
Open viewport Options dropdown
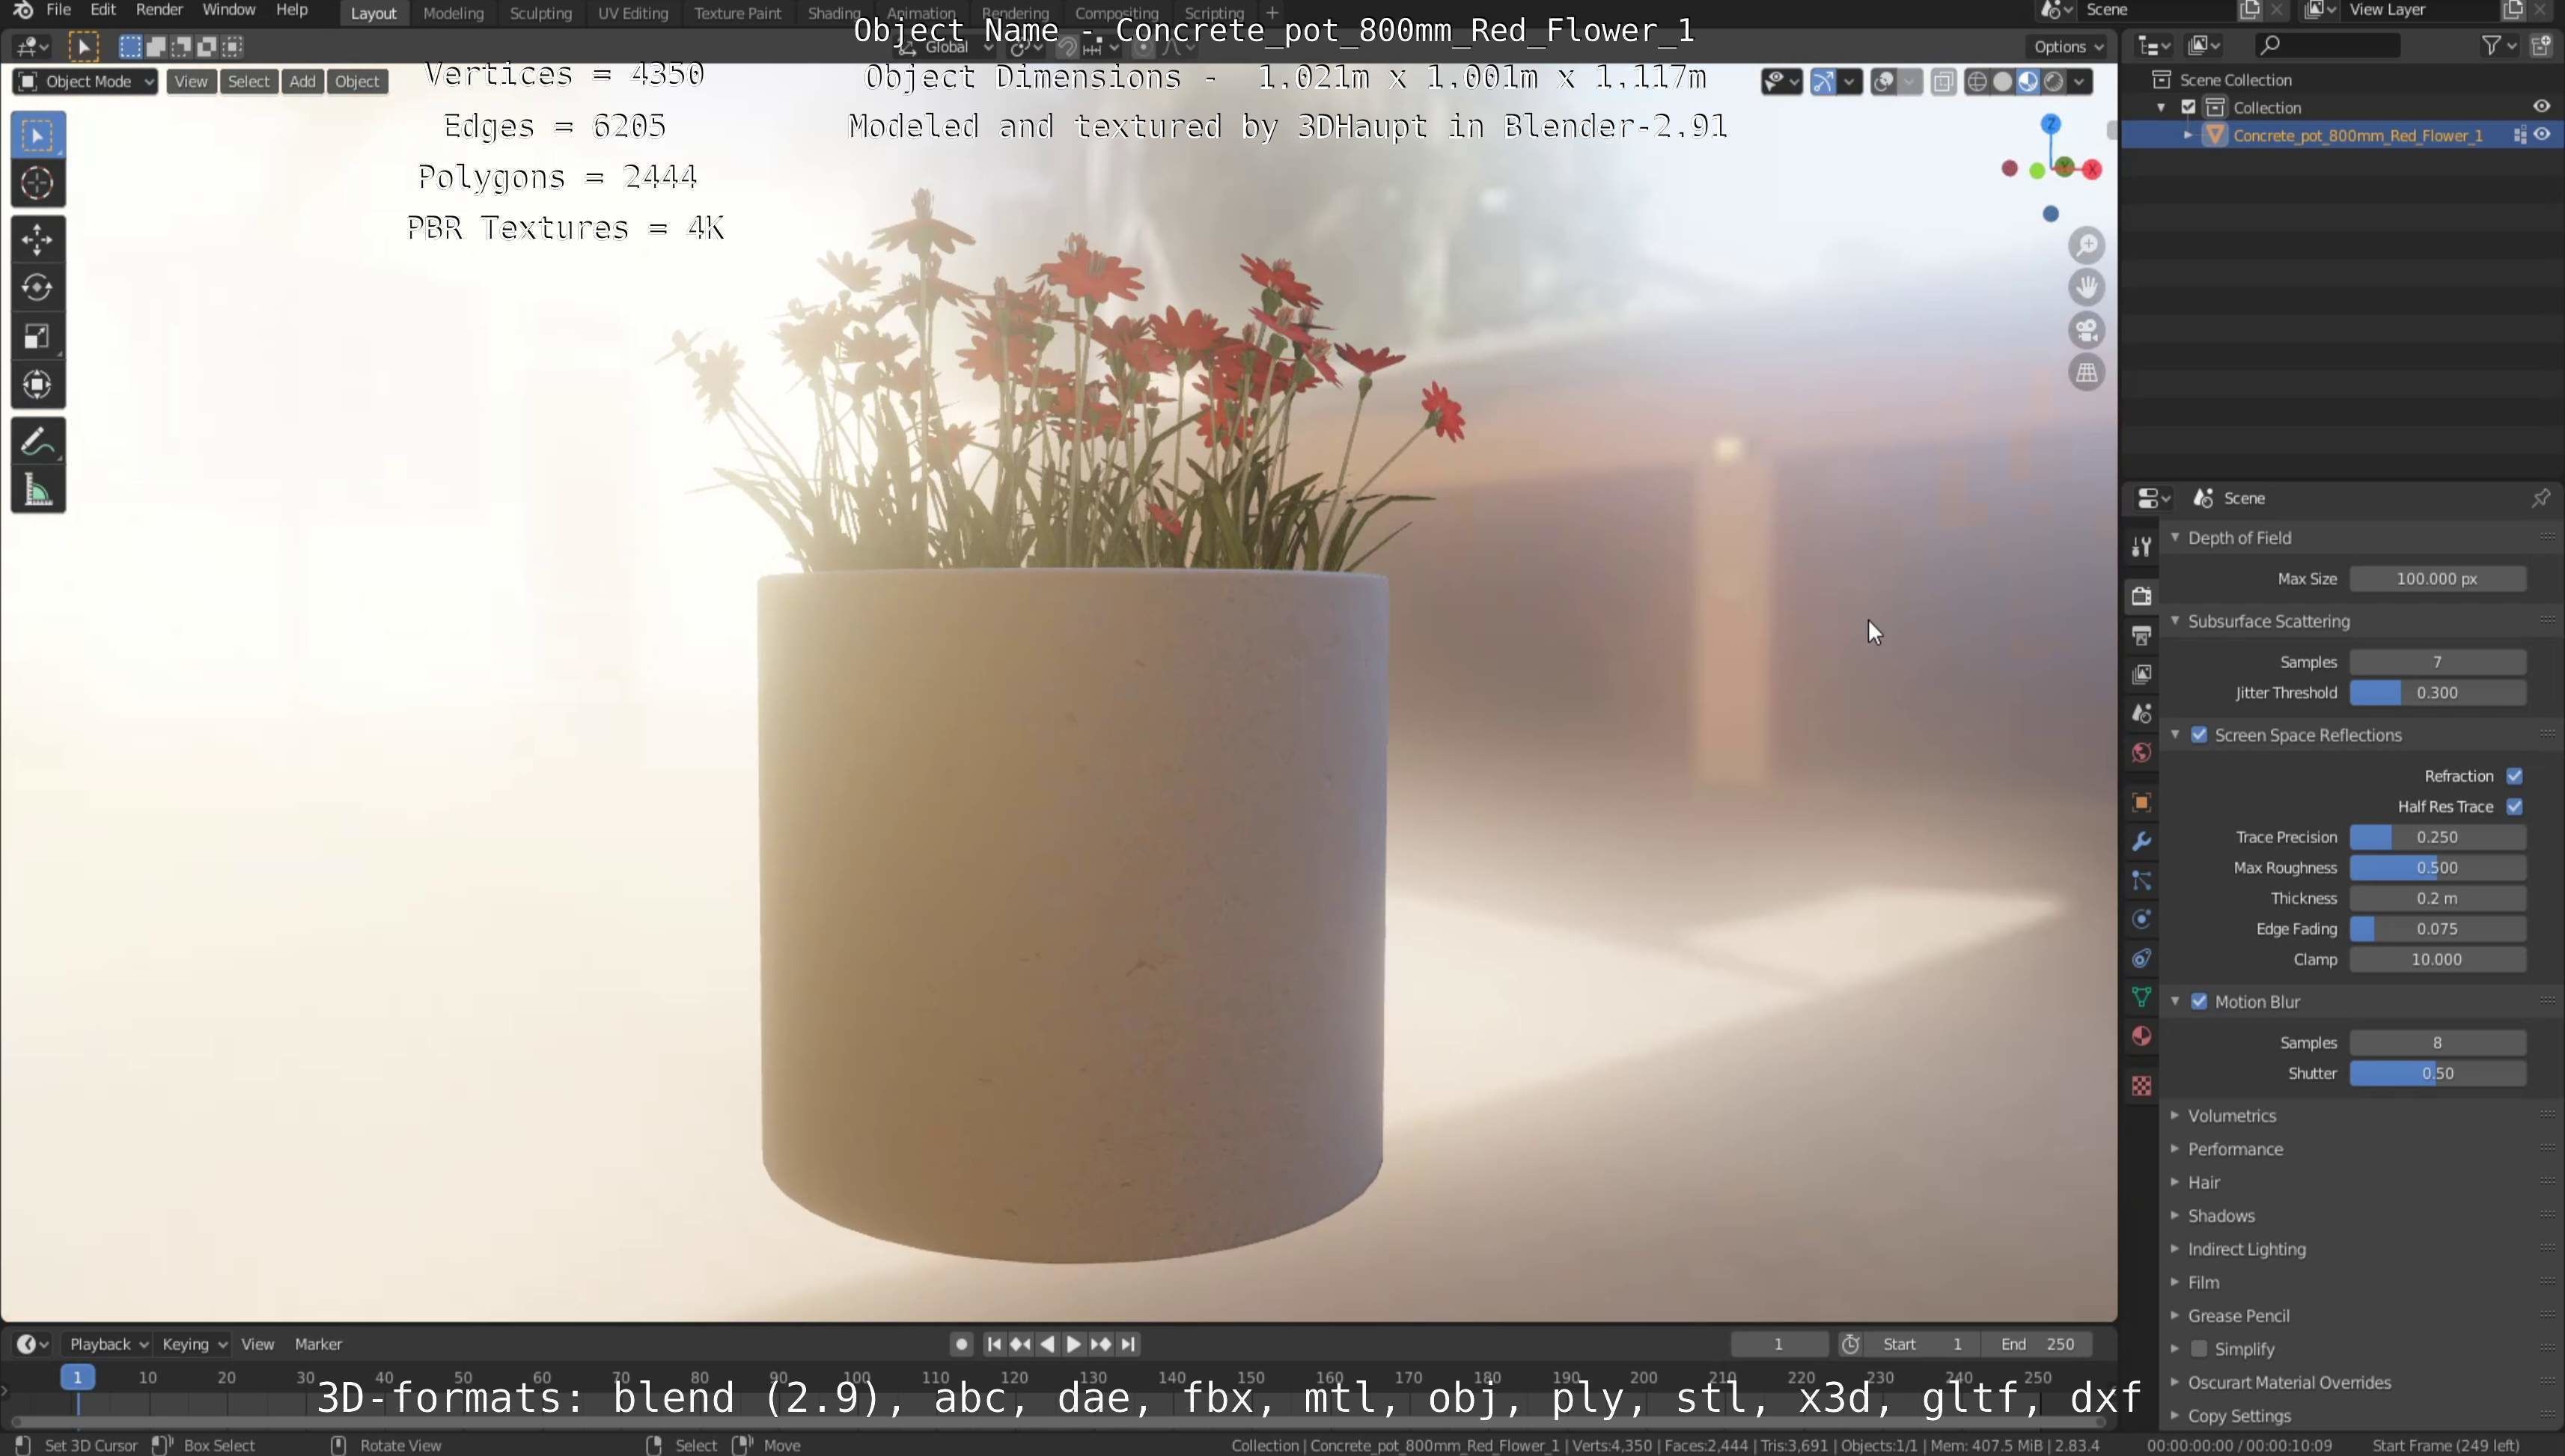[x=2068, y=46]
